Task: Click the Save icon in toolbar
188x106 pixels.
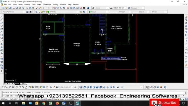Action: pos(10,8)
